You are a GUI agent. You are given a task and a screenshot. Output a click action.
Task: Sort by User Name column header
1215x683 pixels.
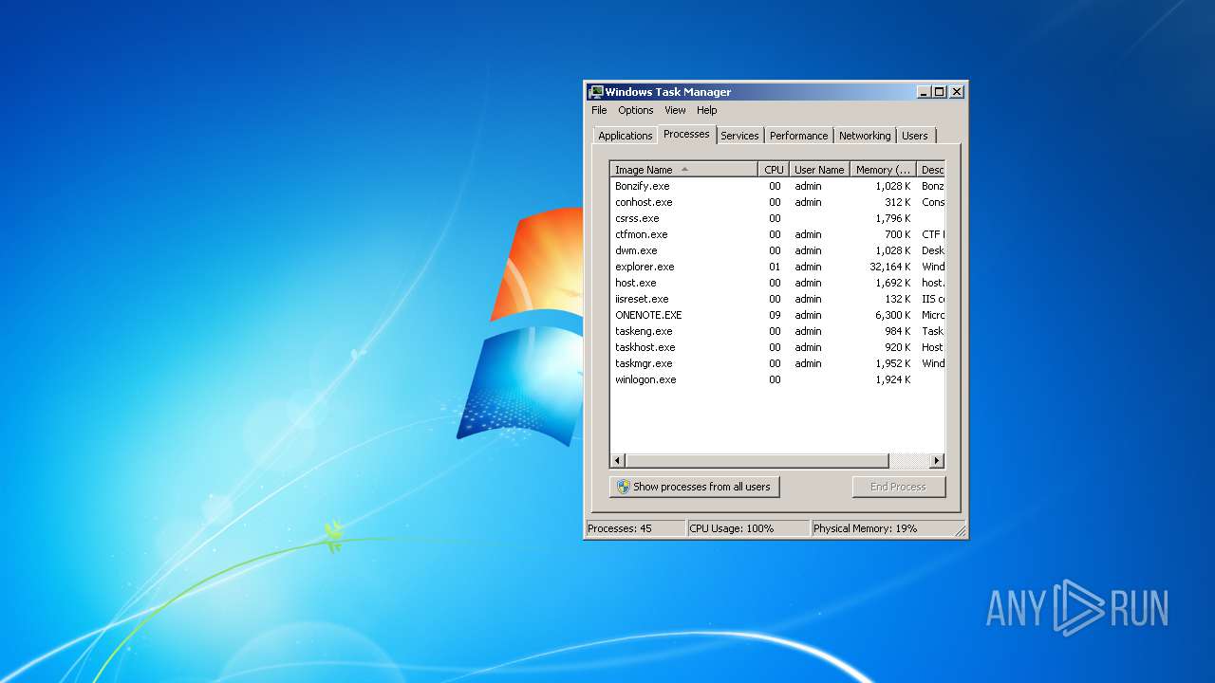819,170
